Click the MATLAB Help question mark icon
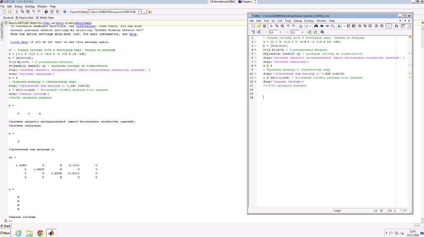 coord(65,12)
